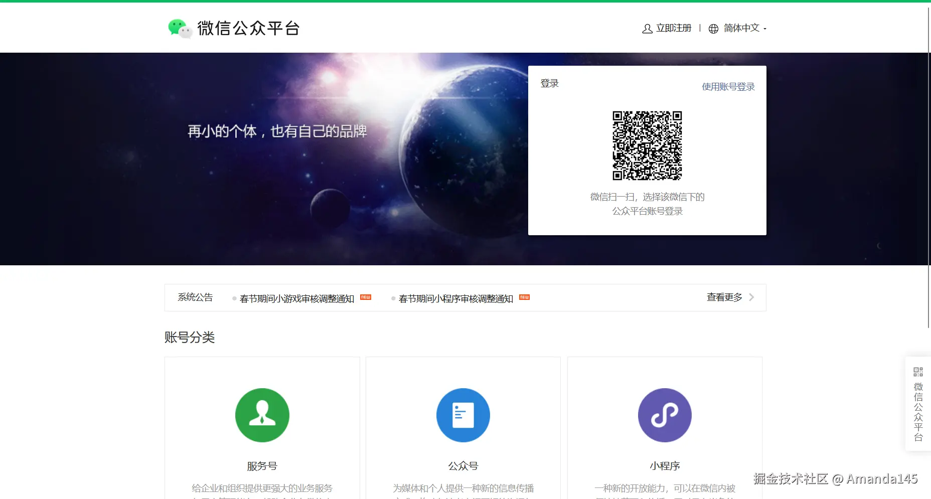
Task: Expand the dropdown arrow after 简体中文
Action: tap(766, 29)
